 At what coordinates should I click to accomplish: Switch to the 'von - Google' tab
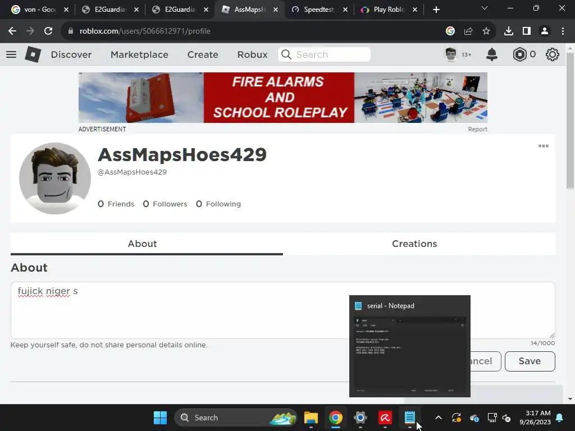click(x=40, y=10)
